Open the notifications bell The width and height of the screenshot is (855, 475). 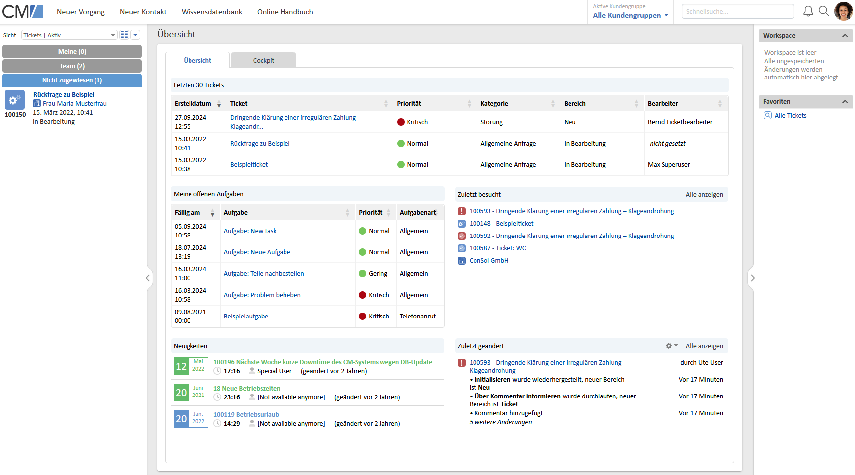[808, 11]
